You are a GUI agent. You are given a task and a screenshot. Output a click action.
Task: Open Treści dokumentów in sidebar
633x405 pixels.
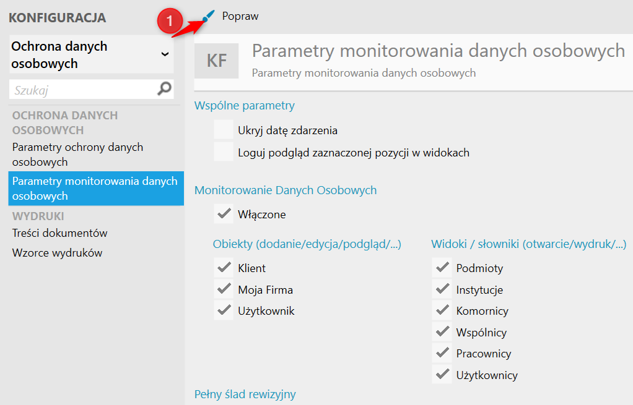(x=60, y=233)
